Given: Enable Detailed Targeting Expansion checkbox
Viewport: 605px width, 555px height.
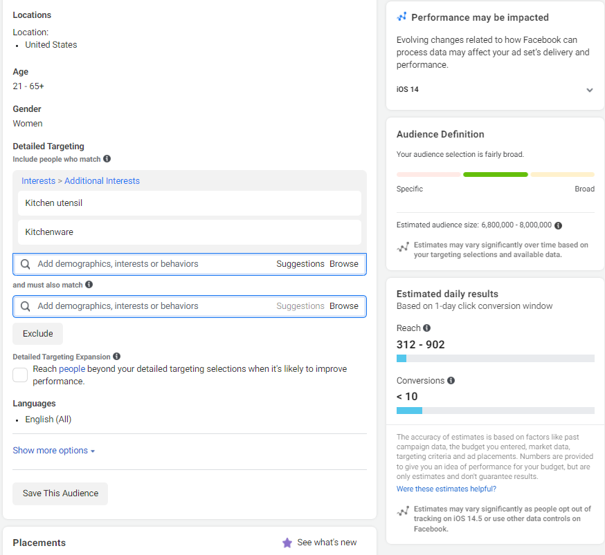Looking at the screenshot, I should (20, 375).
